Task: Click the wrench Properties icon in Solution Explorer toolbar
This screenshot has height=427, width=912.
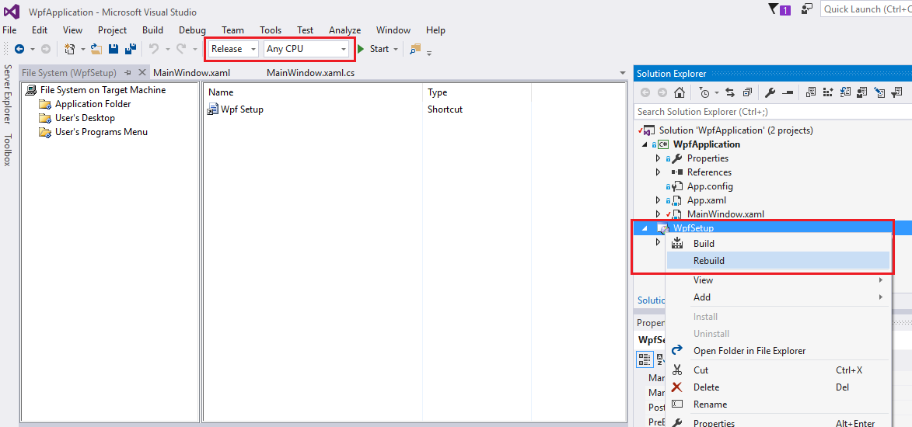Action: [770, 92]
